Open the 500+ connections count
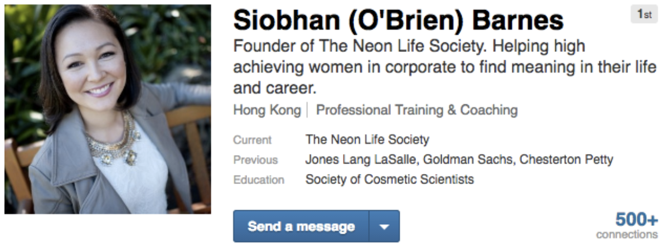 [x=636, y=219]
